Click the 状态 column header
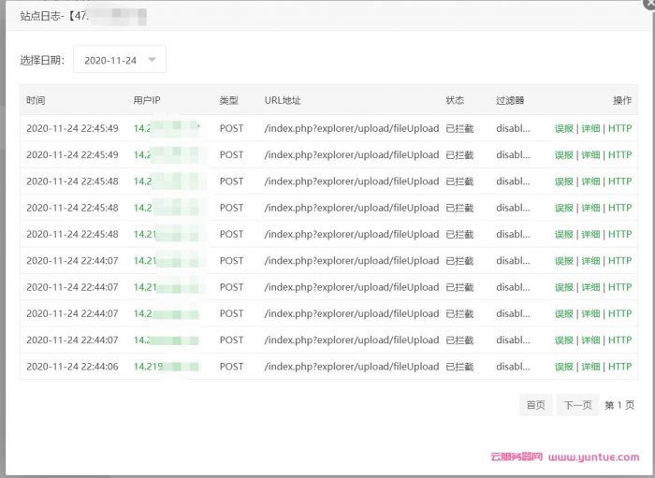 (455, 100)
